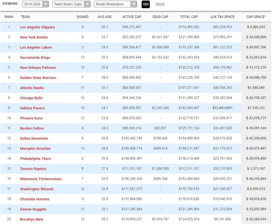
Task: Select Pacers cap space $7,139,333
Action: click(x=256, y=108)
